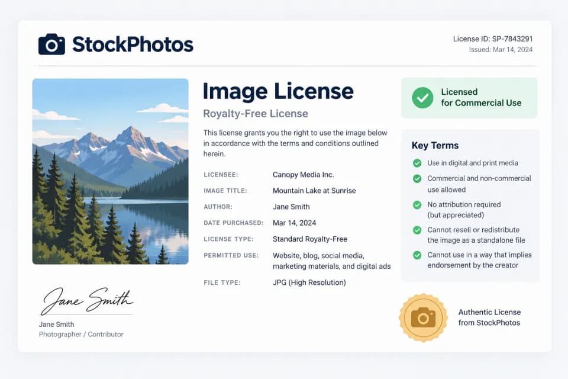This screenshot has height=379, width=568.
Task: Click the checkmark beside Cannot resell or redistribute
Action: pos(417,230)
